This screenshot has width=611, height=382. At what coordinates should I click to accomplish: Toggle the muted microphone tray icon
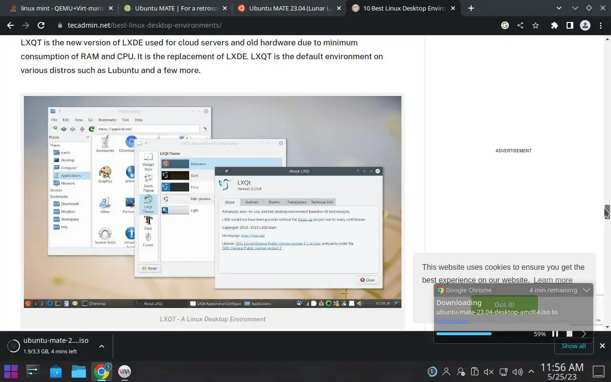488,371
